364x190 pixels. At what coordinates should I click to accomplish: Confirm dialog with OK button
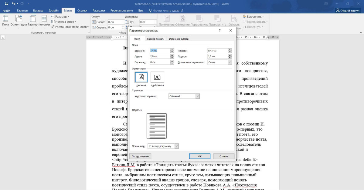[x=199, y=156]
